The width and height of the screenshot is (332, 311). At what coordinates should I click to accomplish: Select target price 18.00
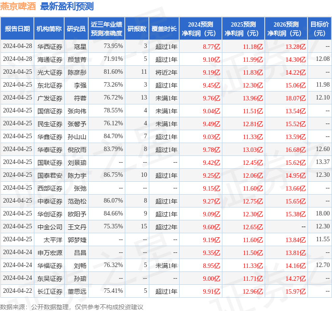323,213
